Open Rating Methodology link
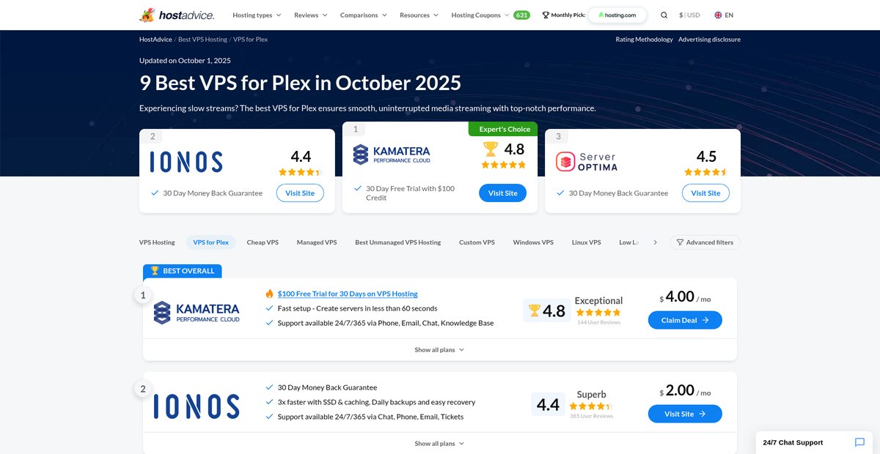The image size is (880, 454). point(644,40)
